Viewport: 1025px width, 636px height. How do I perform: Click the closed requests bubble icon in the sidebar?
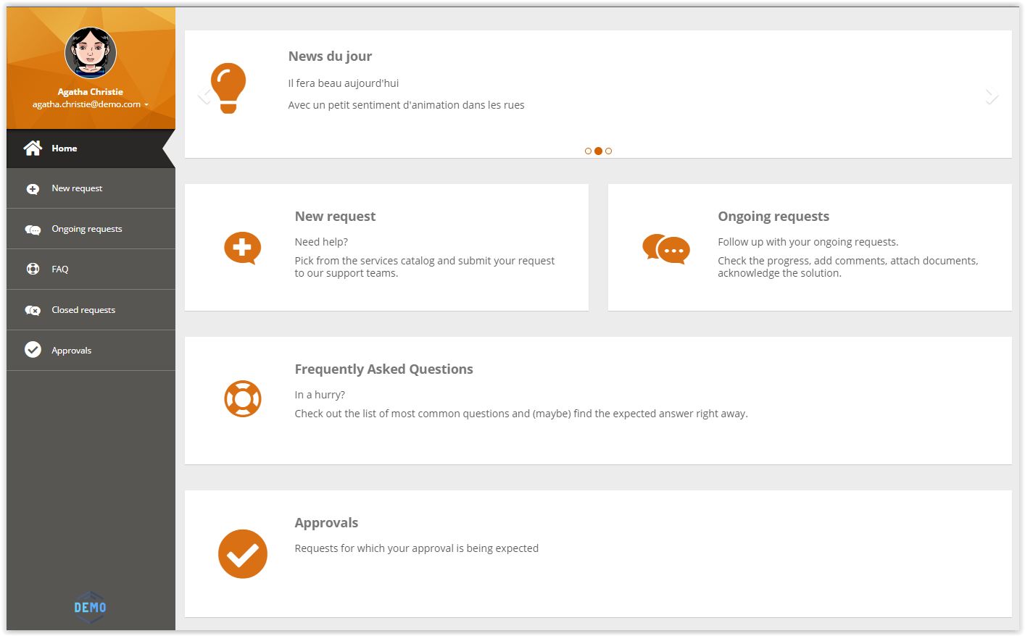coord(33,310)
